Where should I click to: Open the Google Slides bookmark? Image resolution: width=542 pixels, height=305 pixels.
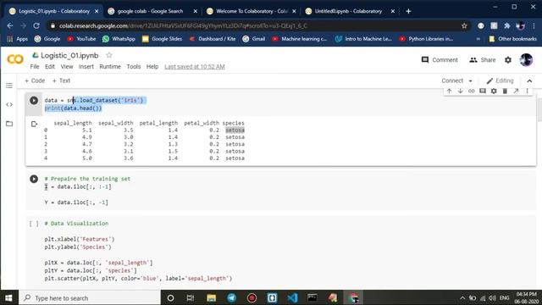162,39
